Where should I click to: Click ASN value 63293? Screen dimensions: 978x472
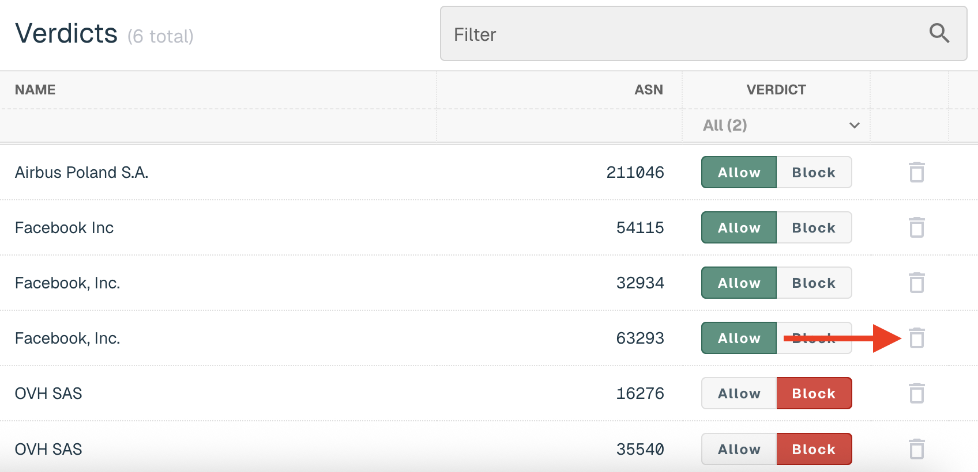click(x=640, y=338)
